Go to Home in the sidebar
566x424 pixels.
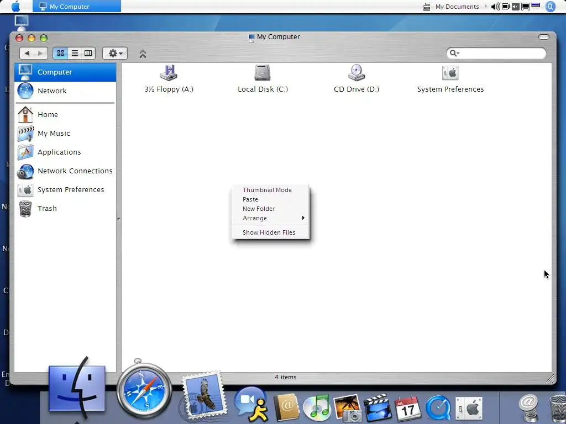coord(65,115)
